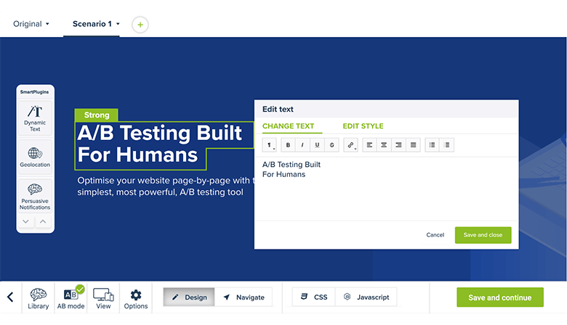Screen dimensions: 567x325
Task: Switch to the EDIT STYLE tab
Action: click(x=363, y=126)
